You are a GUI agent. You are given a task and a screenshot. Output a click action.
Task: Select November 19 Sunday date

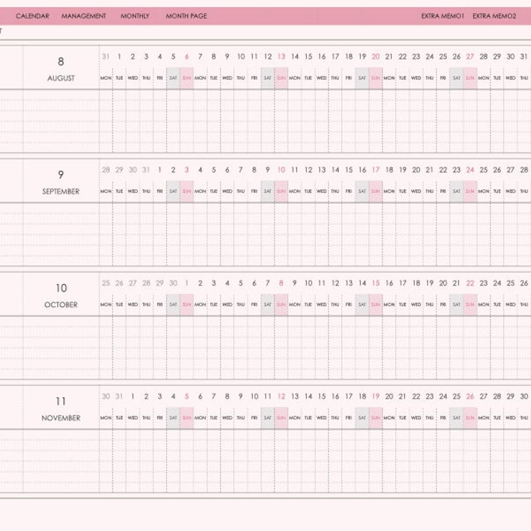coord(376,397)
